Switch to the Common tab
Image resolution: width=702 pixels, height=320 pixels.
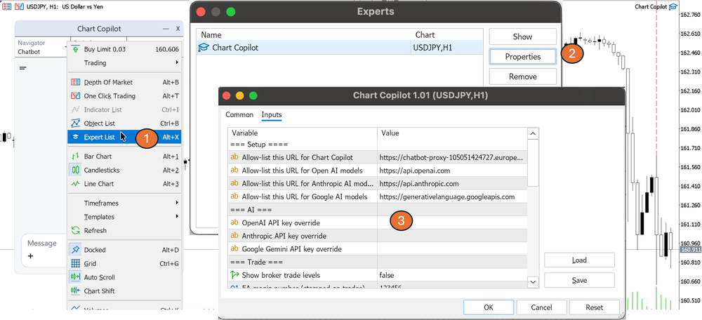(239, 114)
